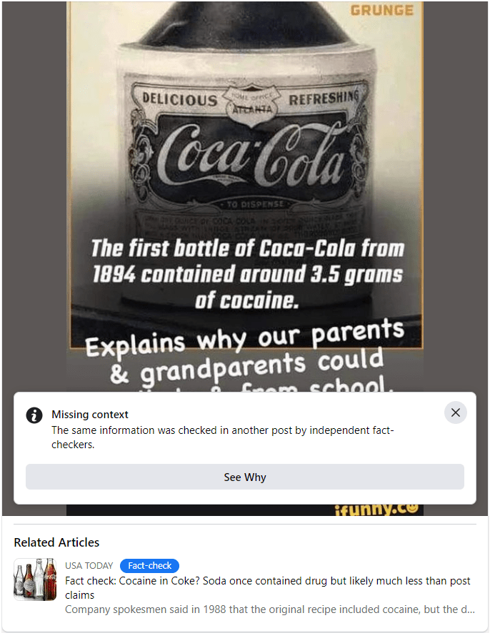Dismiss the Missing context notice
This screenshot has width=490, height=633.
click(455, 412)
